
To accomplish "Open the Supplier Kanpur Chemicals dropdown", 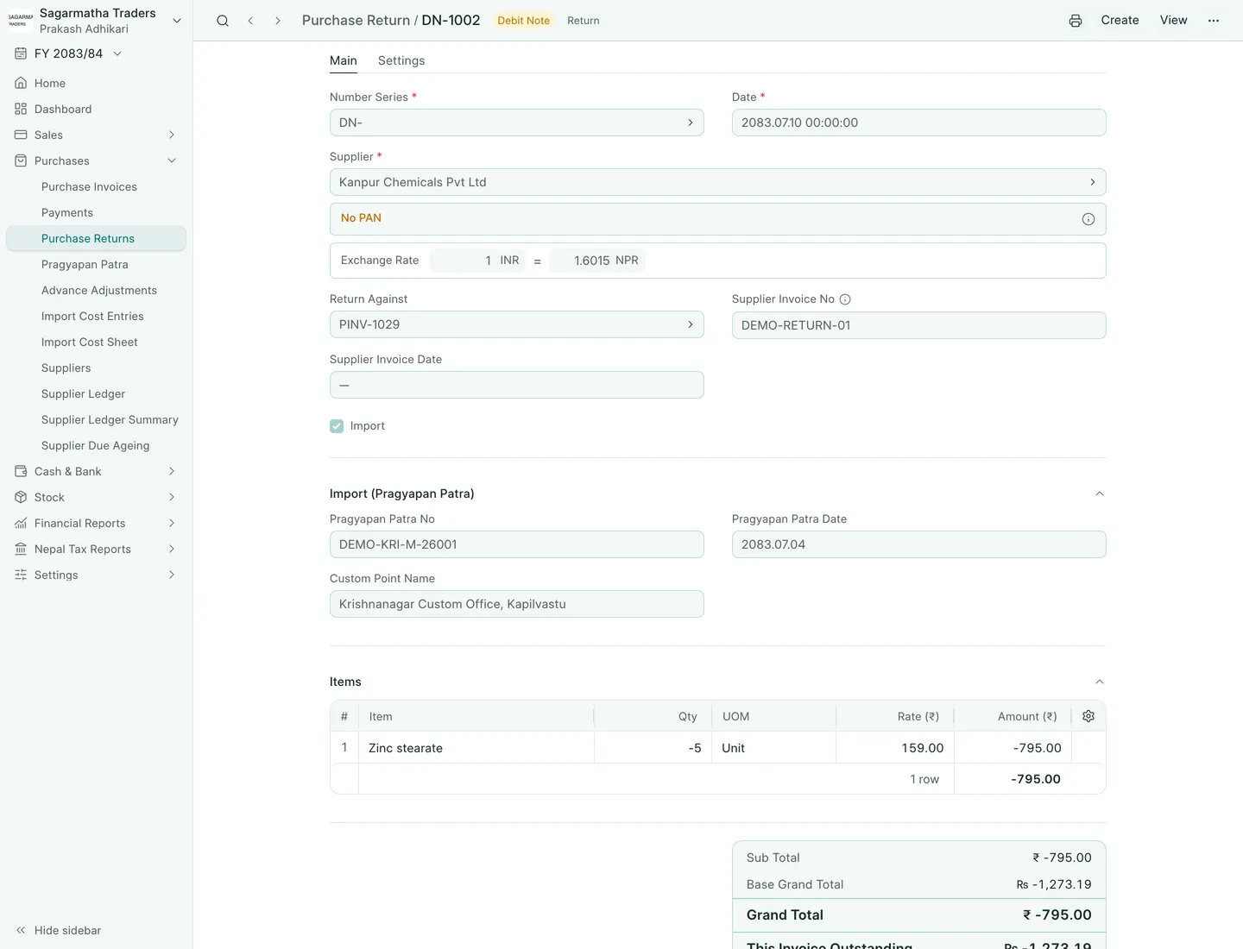I will click(x=717, y=182).
